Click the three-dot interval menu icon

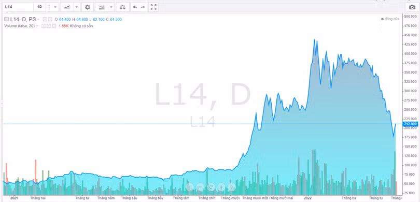pos(49,7)
